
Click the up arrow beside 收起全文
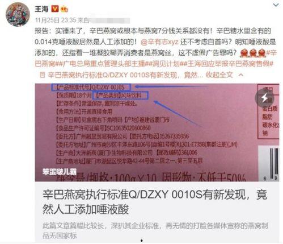241,75
